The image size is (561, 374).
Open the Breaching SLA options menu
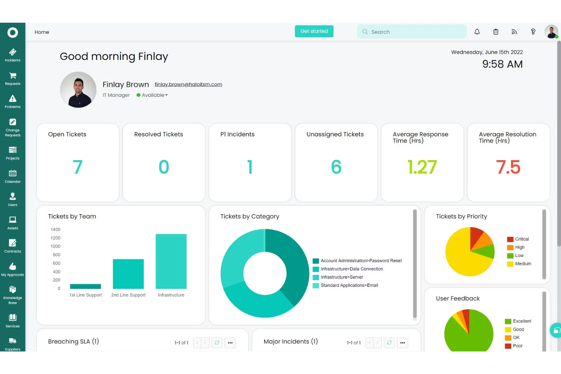230,343
